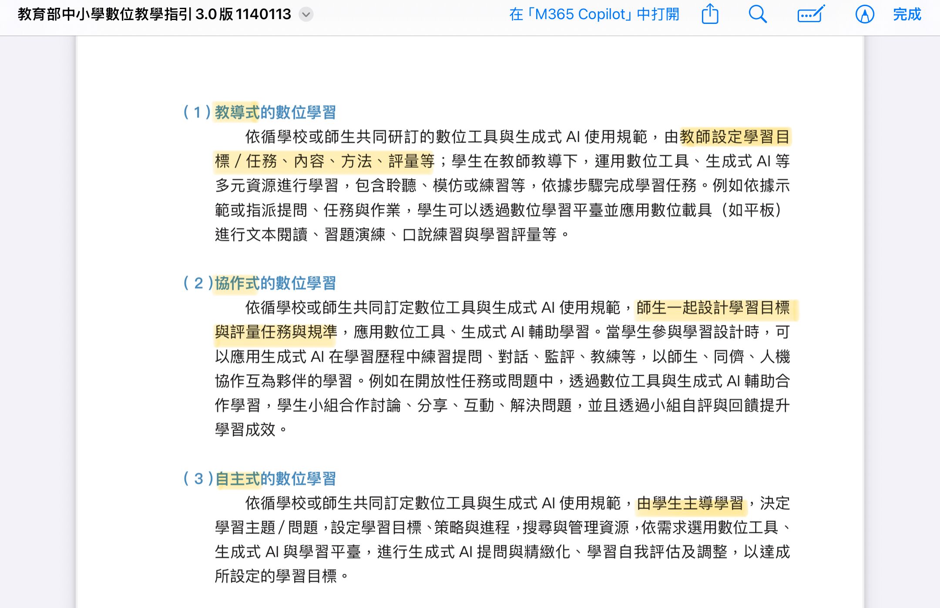Tap the form-fill pencil icon

click(811, 14)
